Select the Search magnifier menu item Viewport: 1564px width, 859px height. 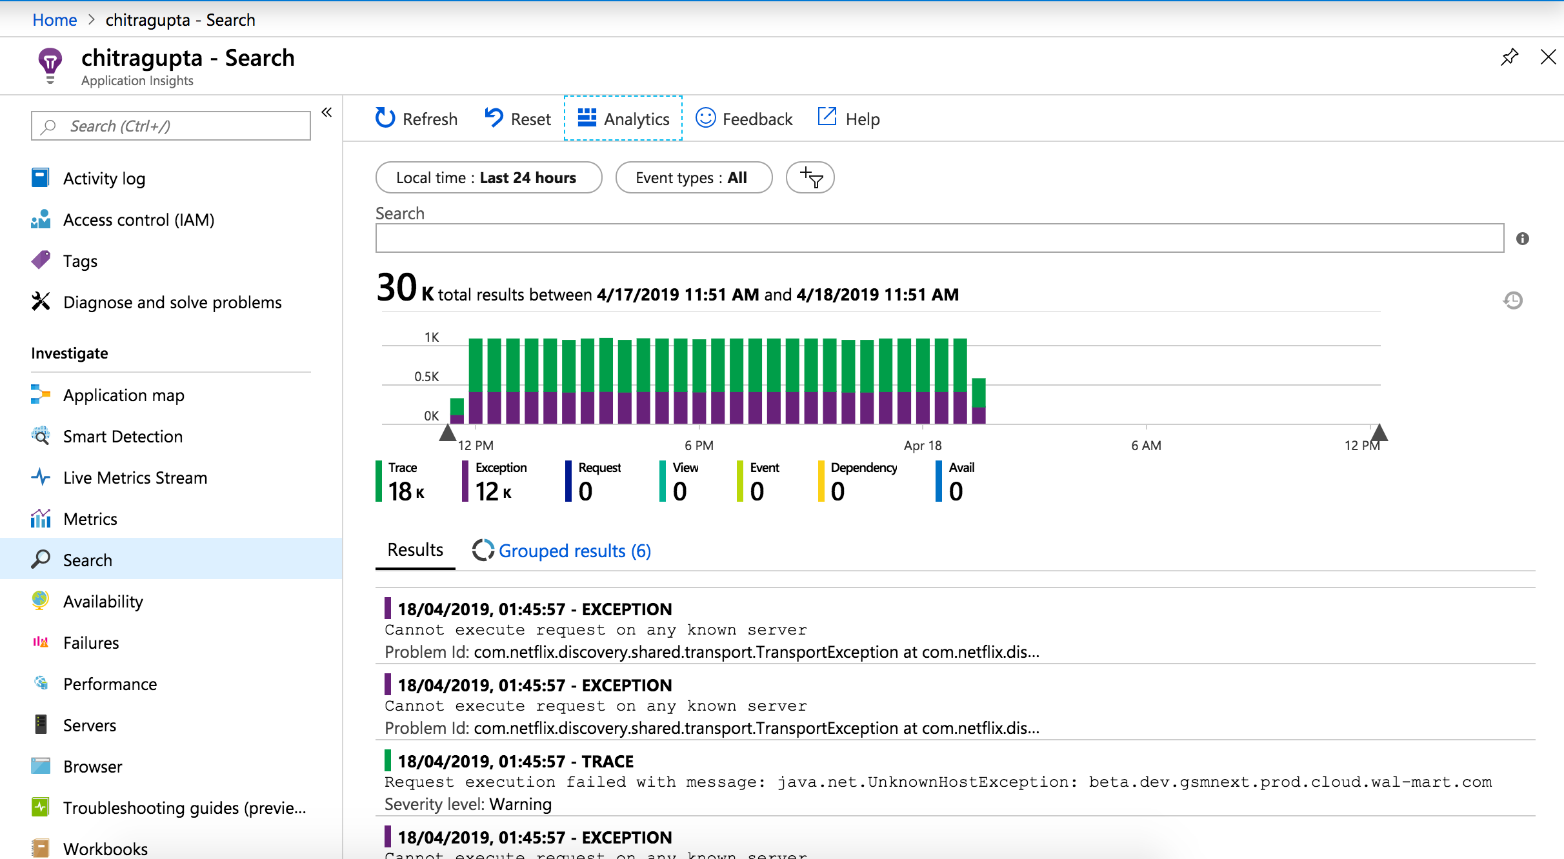171,559
